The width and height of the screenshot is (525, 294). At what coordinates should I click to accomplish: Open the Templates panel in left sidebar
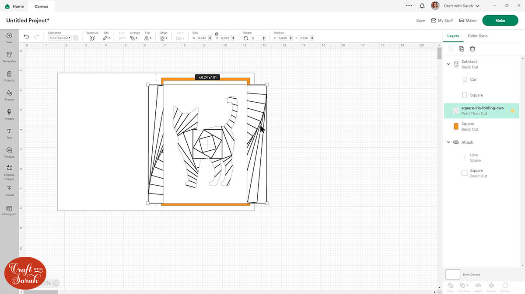tap(9, 56)
